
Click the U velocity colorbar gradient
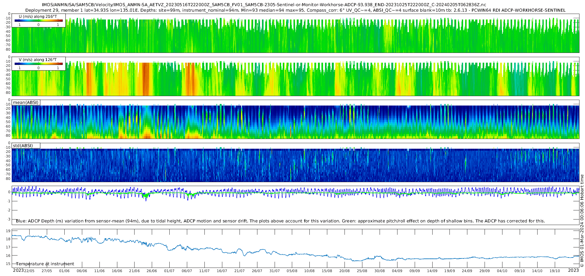(39, 21)
